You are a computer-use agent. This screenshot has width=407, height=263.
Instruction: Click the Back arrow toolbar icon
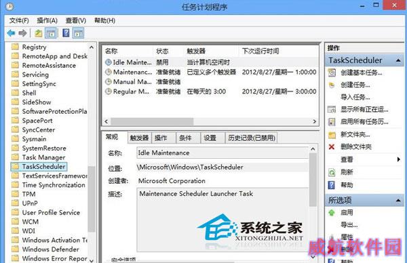click(x=11, y=33)
